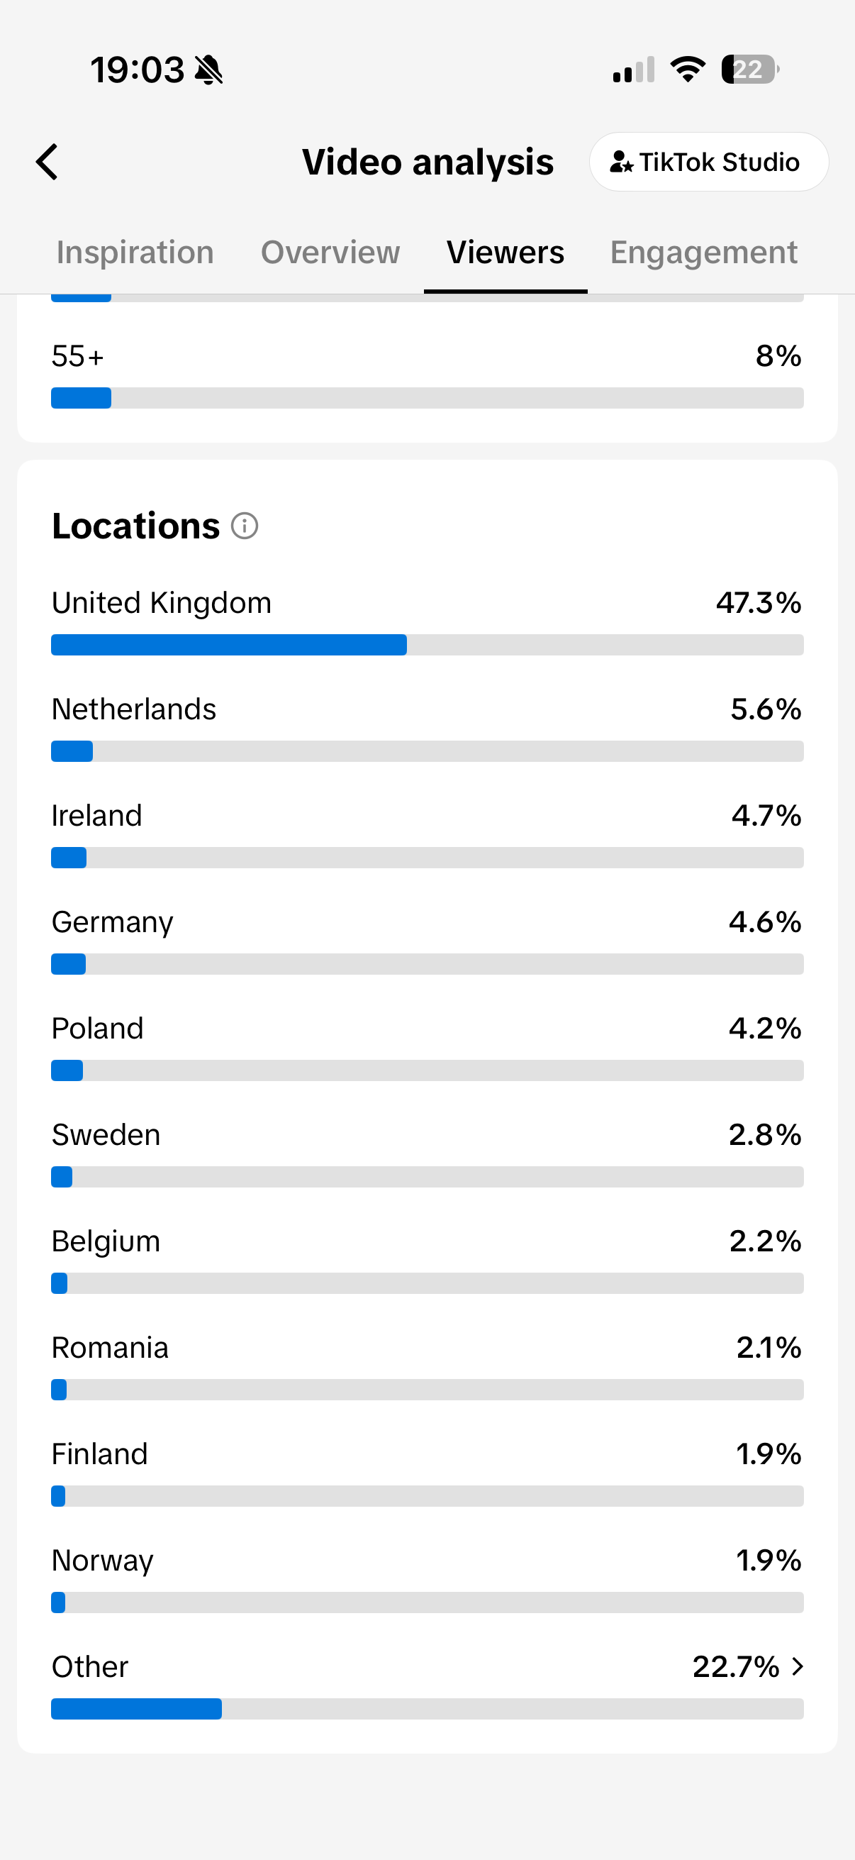The width and height of the screenshot is (855, 1860).
Task: Tap the muted bell icon in status bar
Action: coord(209,70)
